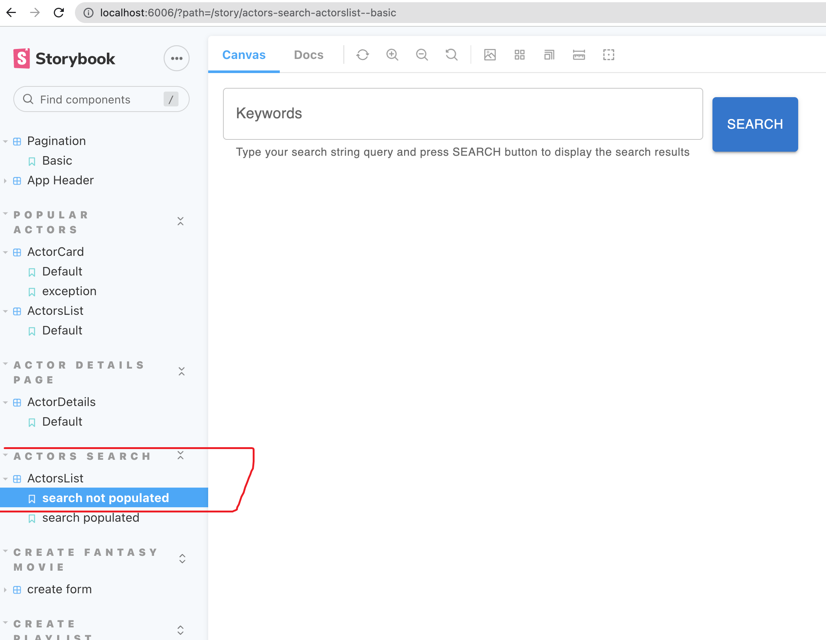Screen dimensions: 826x640
Task: Select the Canvas tab
Action: pyautogui.click(x=244, y=55)
